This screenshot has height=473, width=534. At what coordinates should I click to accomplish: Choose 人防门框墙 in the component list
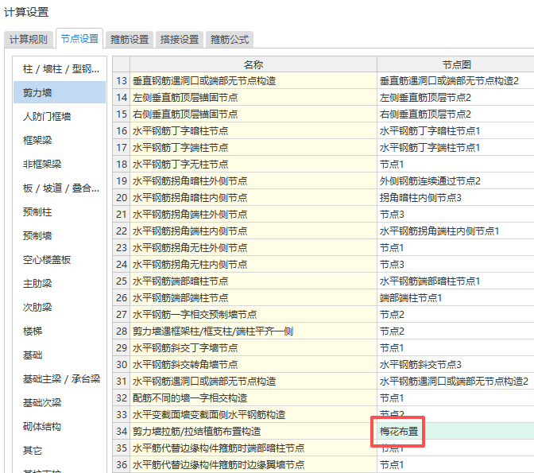coord(60,117)
